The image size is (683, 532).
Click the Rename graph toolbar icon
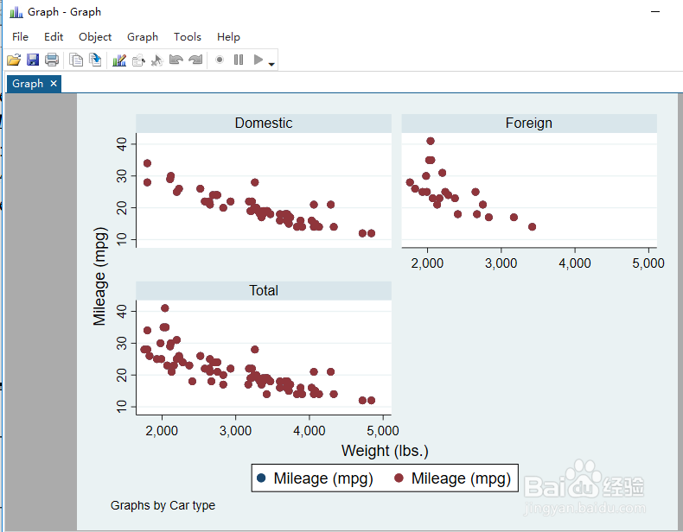95,60
